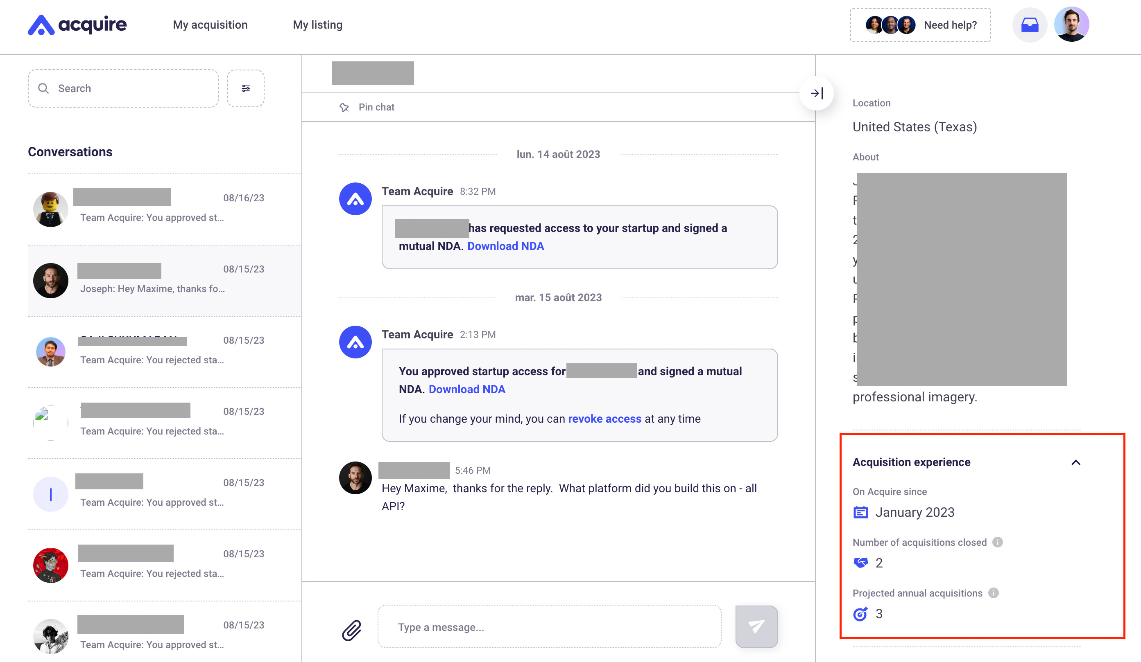The image size is (1141, 662).
Task: Click the Acquire logo
Action: [77, 25]
